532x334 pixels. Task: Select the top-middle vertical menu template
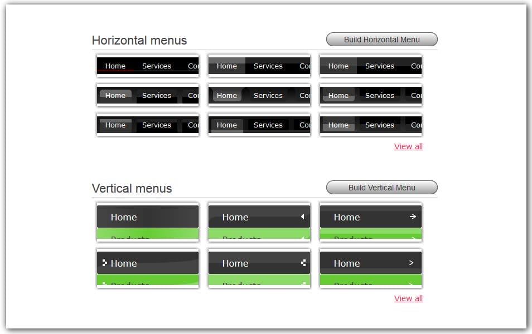click(259, 221)
